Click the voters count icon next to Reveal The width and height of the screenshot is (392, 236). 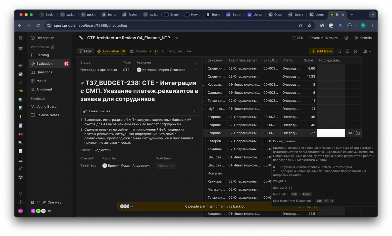346,38
